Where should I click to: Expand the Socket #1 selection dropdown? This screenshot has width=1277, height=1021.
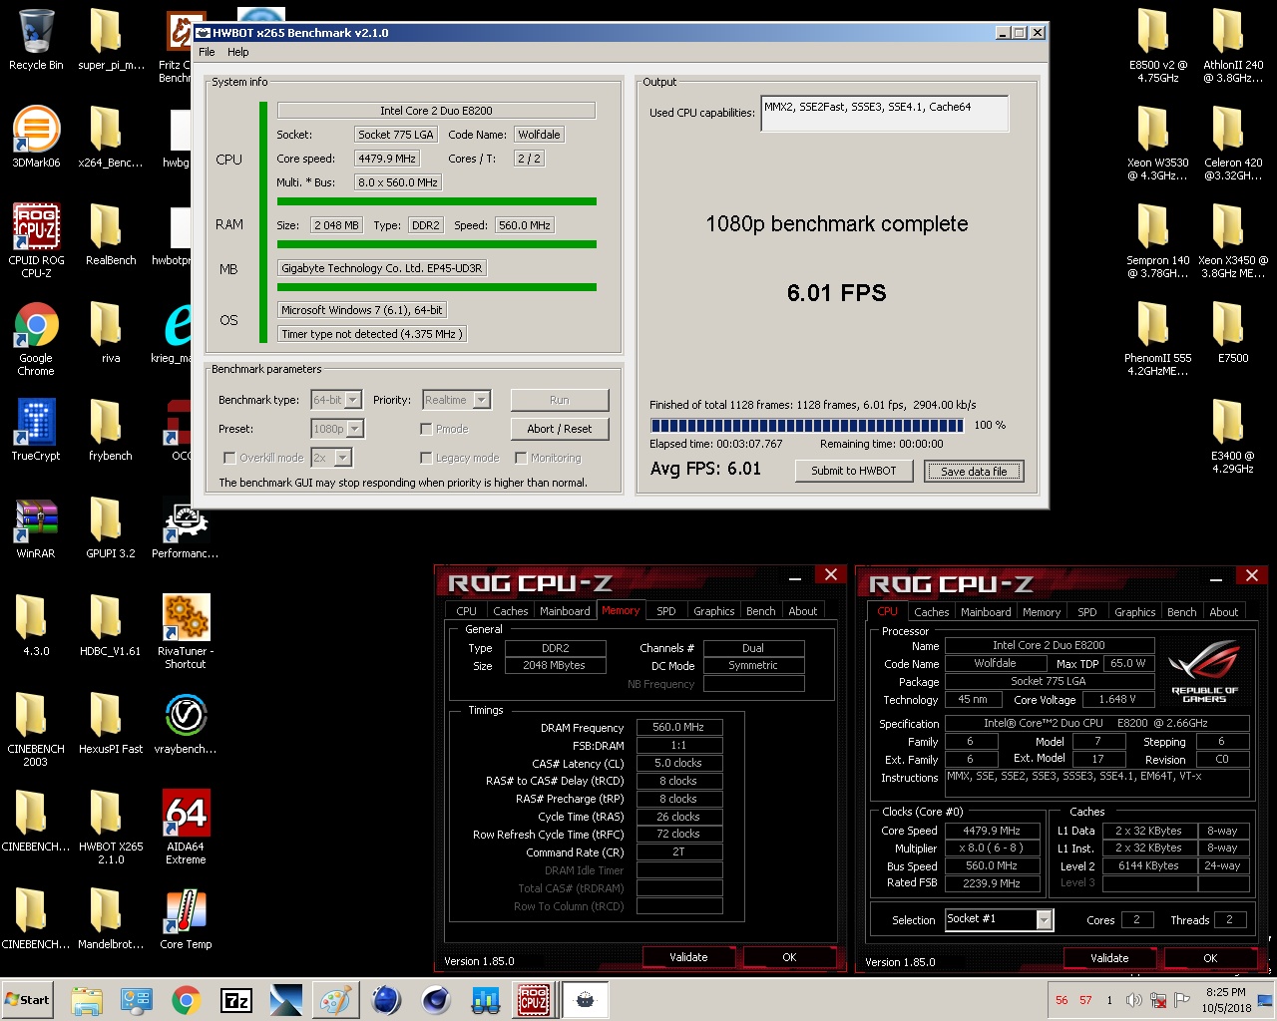[x=1045, y=919]
